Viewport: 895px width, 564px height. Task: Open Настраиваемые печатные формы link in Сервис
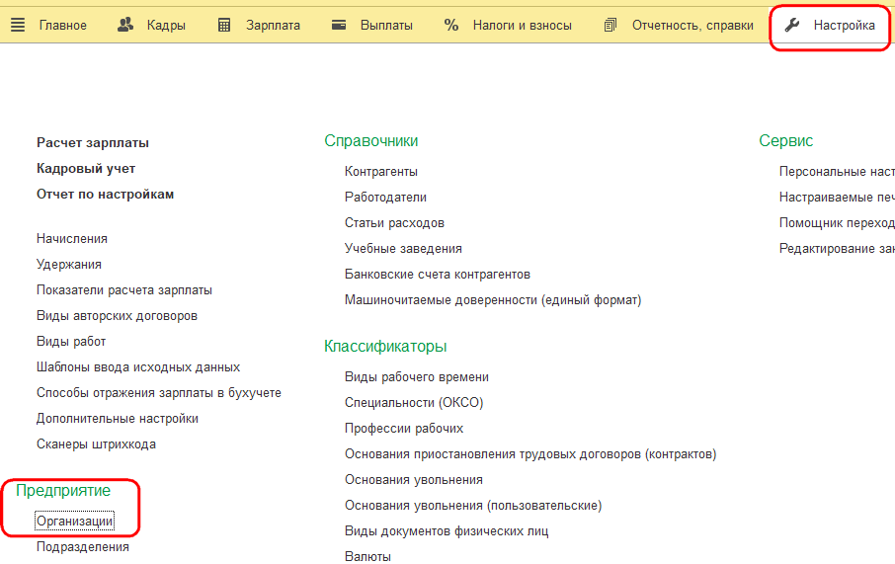pos(837,197)
